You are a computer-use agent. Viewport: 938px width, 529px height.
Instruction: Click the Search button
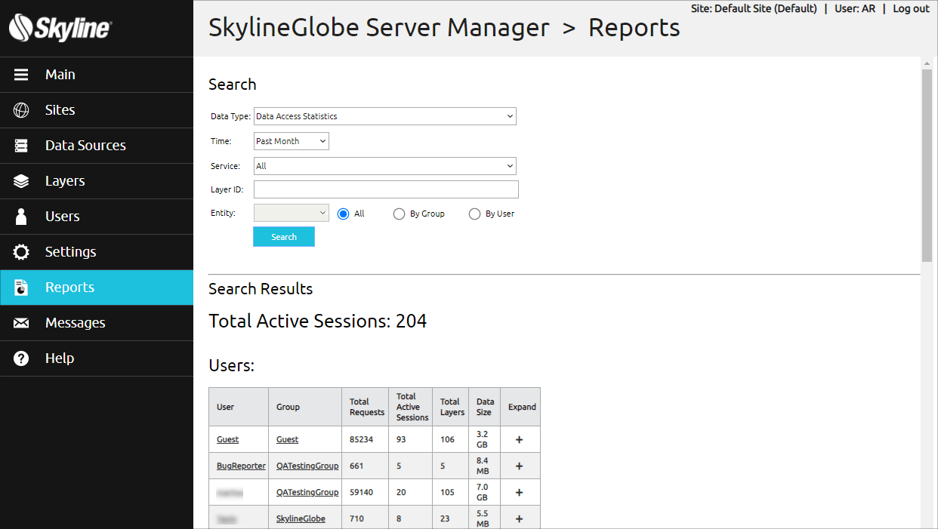click(284, 237)
